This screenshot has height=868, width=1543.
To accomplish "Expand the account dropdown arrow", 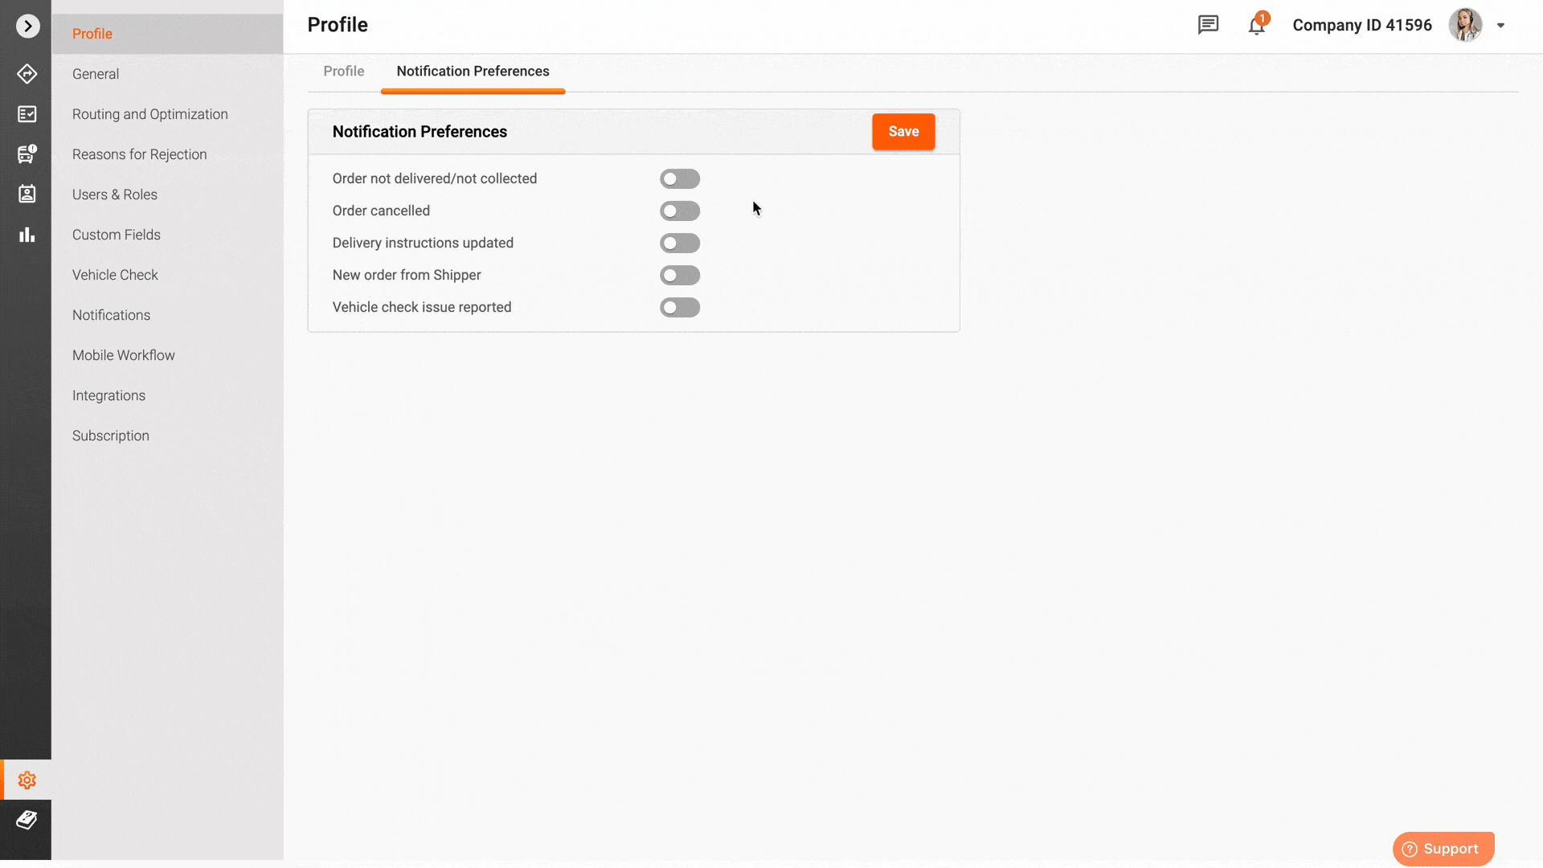I will tap(1500, 26).
